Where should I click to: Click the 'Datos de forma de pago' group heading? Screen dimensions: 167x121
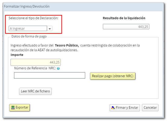tap(29, 37)
